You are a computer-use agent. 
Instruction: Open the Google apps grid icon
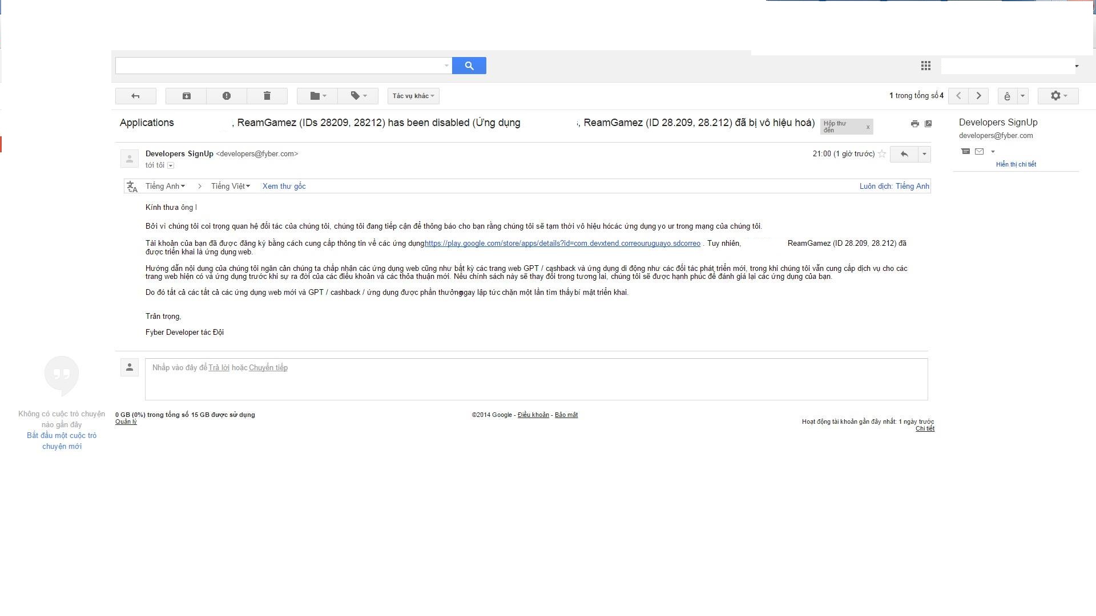925,66
